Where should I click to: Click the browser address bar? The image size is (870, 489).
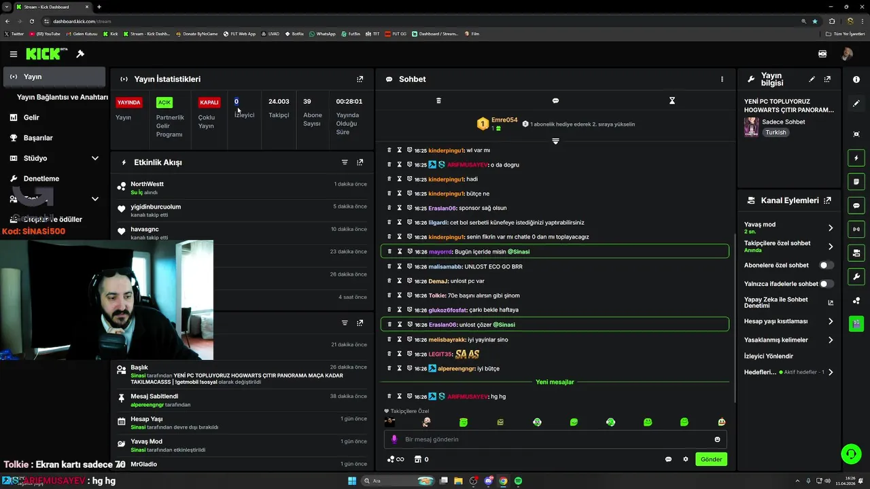pos(421,21)
